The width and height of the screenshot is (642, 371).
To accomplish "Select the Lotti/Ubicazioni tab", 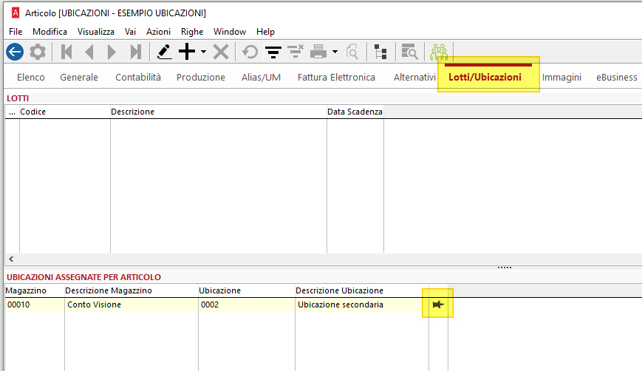I will pos(485,78).
